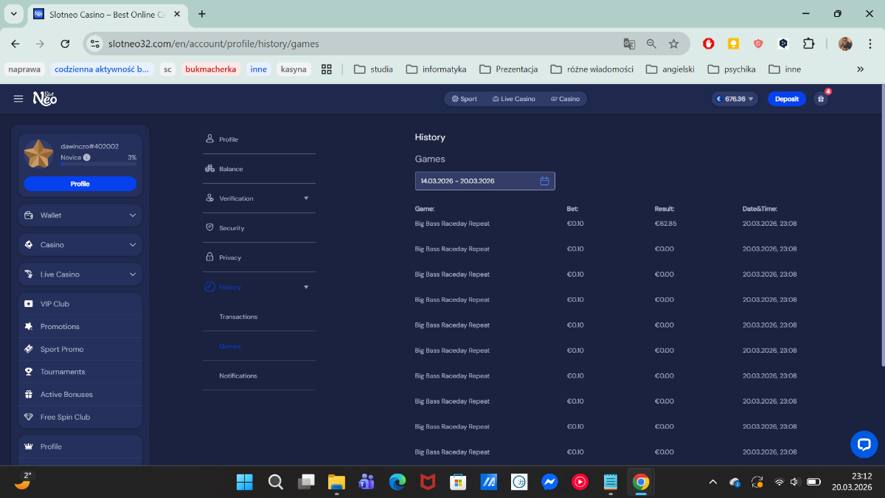Click the gift box rewards icon
The width and height of the screenshot is (885, 498).
tap(820, 99)
